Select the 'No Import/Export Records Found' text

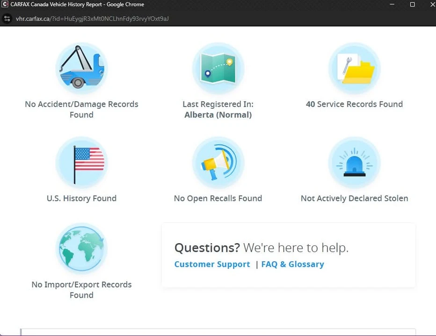[x=81, y=290]
